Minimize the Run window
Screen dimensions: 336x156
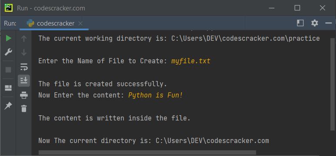272,8
